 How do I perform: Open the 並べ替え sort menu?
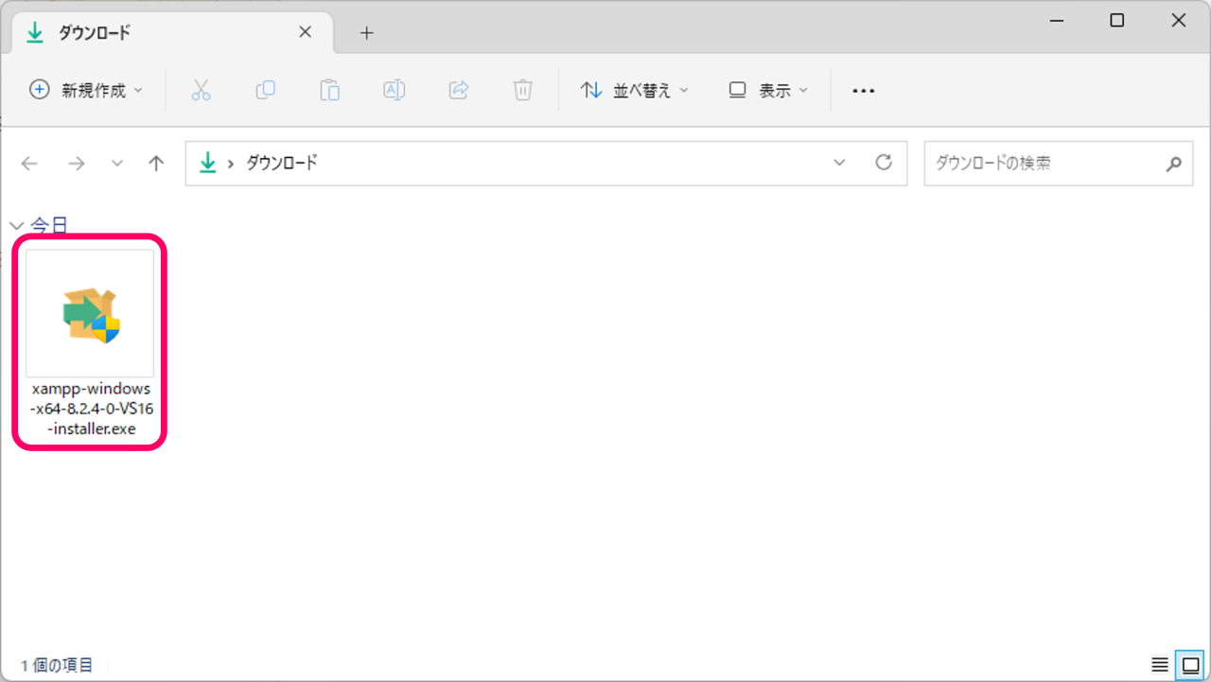634,91
